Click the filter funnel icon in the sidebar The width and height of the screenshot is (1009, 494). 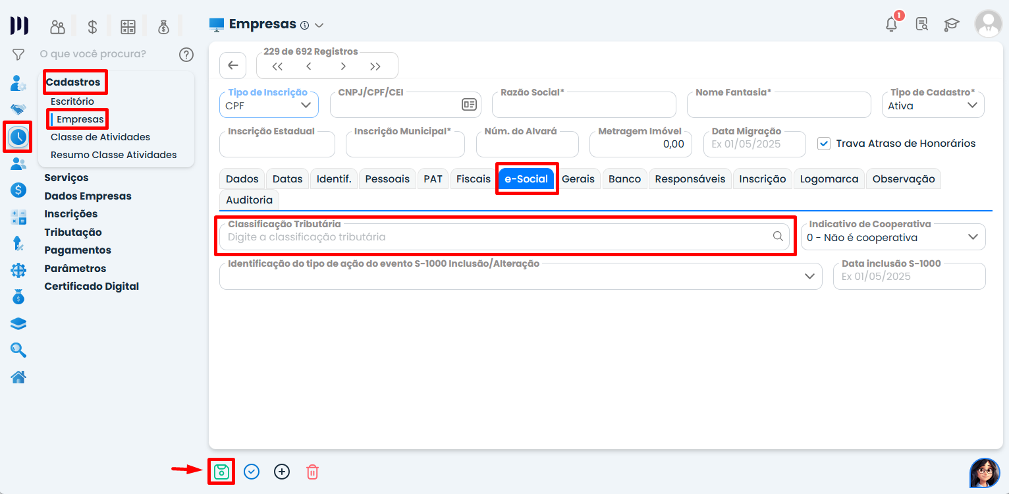(18, 54)
